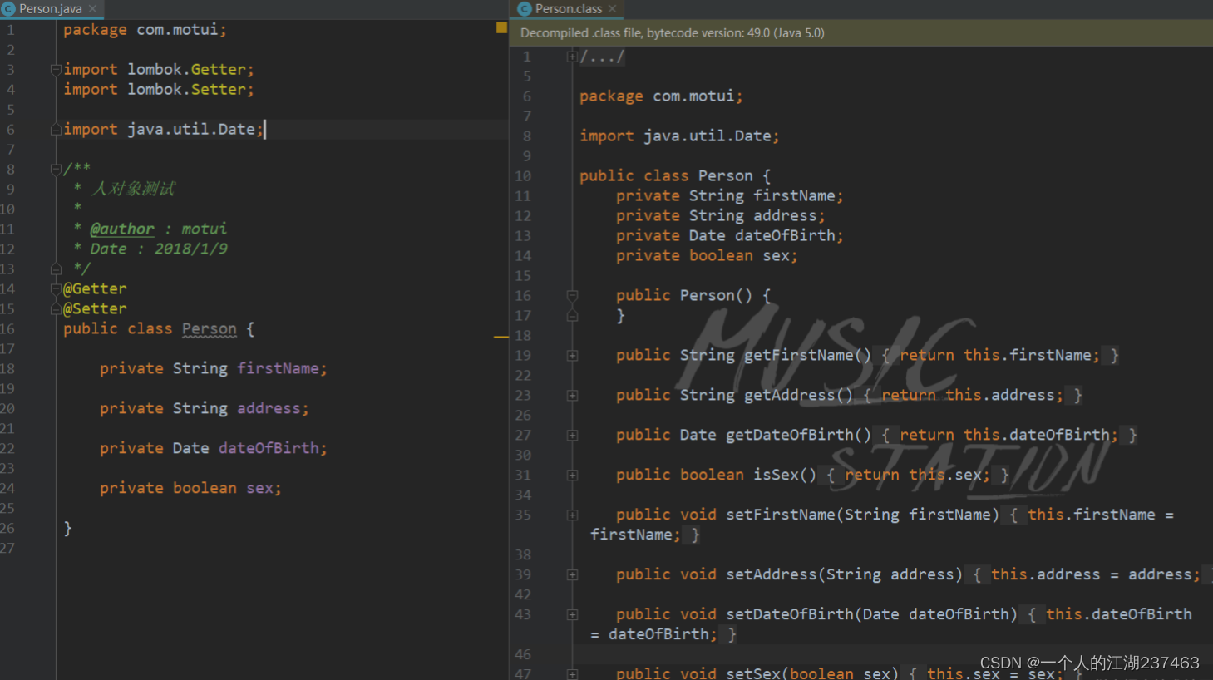Click 'Date : 2018/1/9' comment line

click(158, 249)
